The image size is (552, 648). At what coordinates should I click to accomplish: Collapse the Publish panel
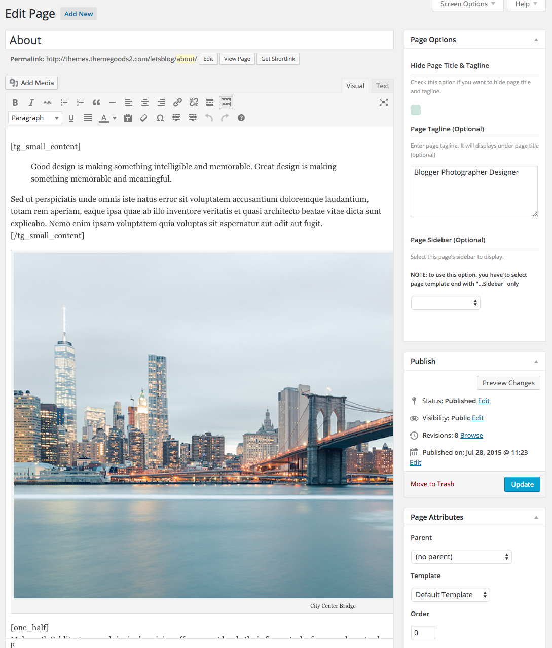[x=536, y=361]
